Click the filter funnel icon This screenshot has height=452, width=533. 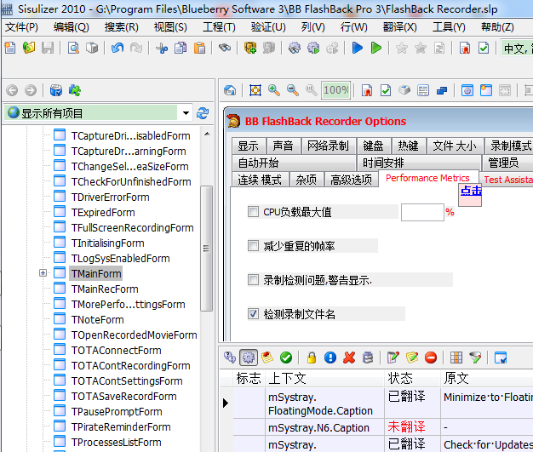[x=475, y=358]
